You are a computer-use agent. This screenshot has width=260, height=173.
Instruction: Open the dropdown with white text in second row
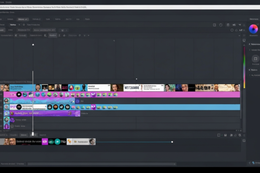point(15,25)
